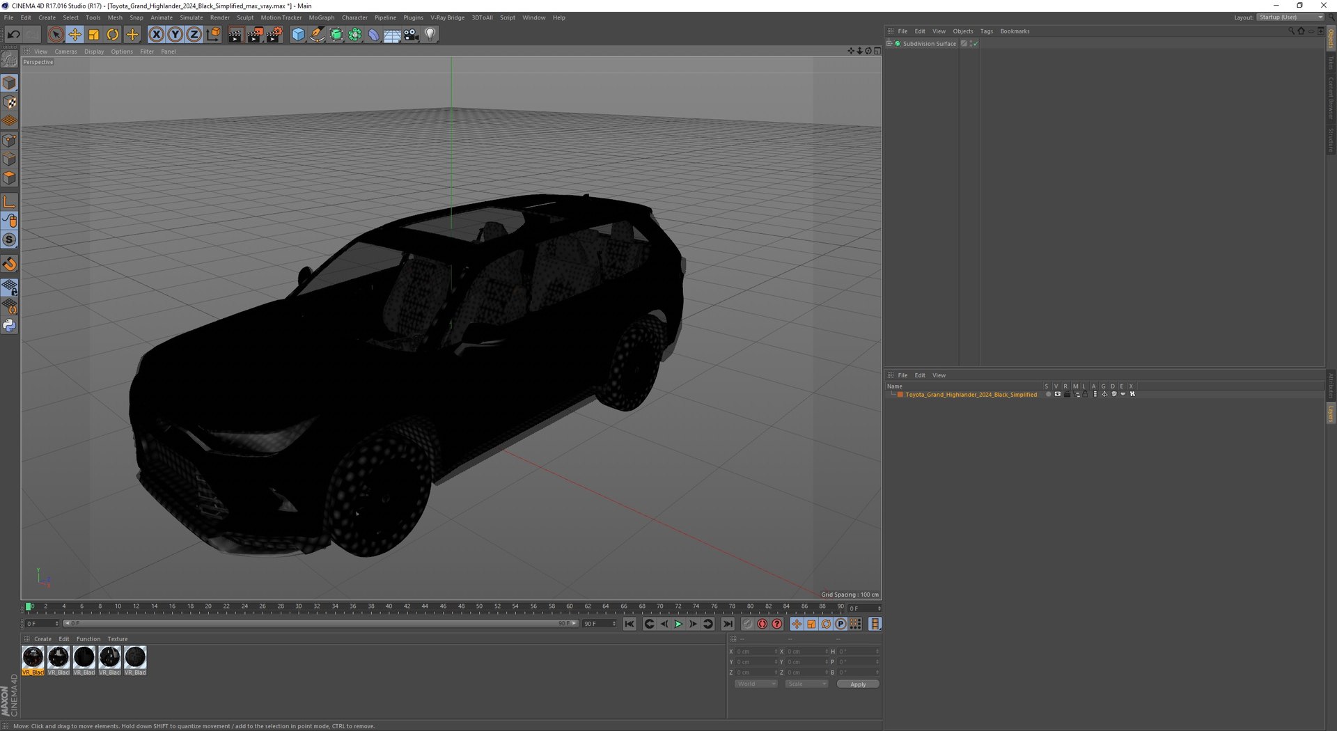The height and width of the screenshot is (731, 1337).
Task: Enable Autokeying red button
Action: 762,624
